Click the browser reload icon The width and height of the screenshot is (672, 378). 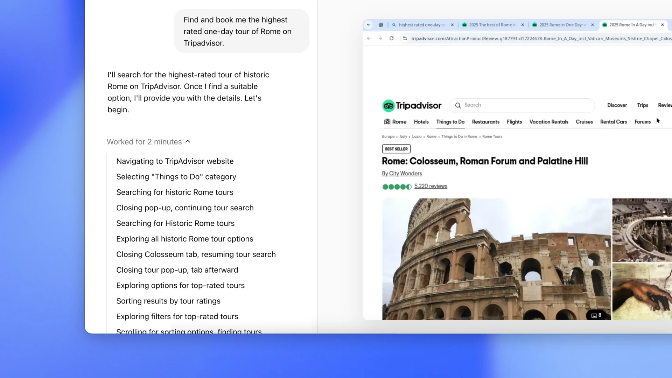392,38
